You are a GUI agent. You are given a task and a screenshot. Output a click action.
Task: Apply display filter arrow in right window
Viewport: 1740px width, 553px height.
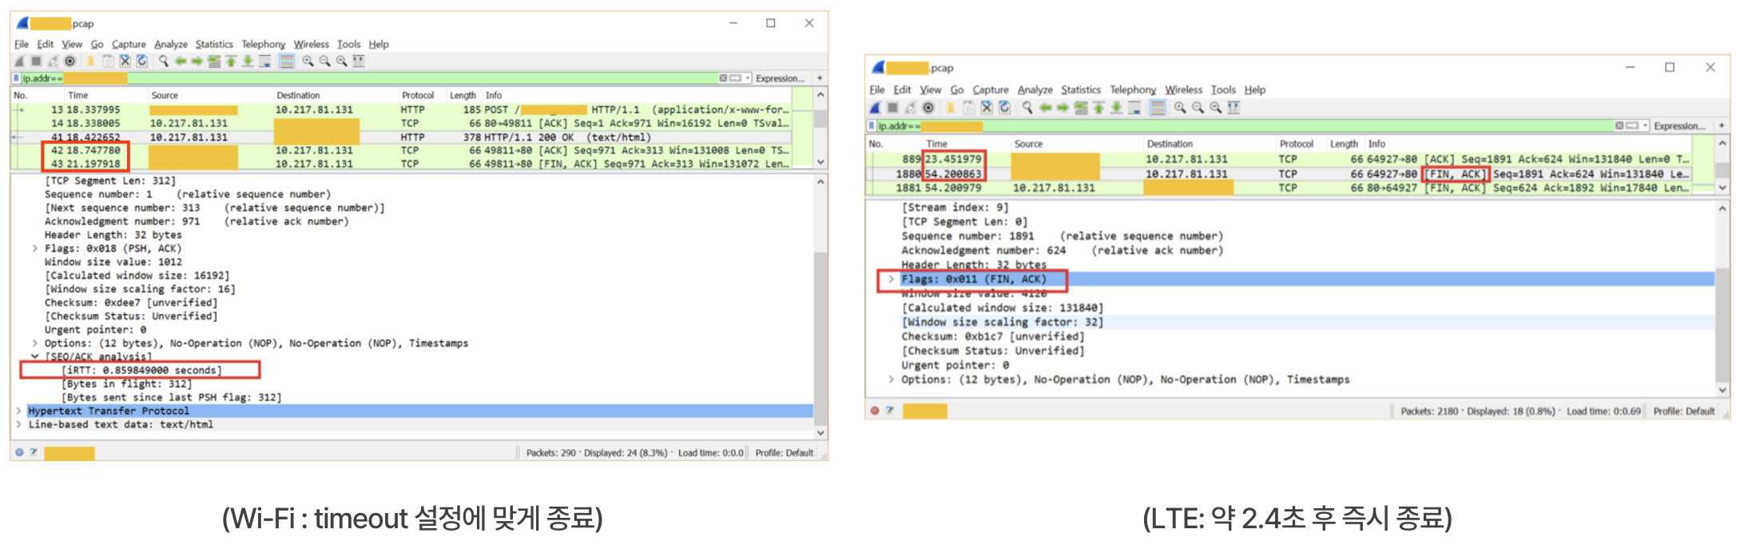coord(1632,125)
